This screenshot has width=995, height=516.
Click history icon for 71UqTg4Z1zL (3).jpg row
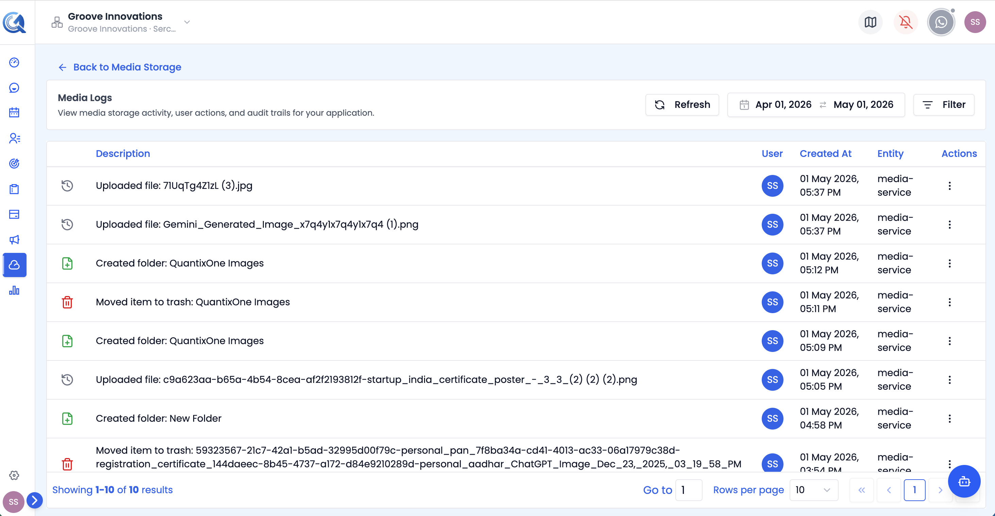(x=67, y=186)
